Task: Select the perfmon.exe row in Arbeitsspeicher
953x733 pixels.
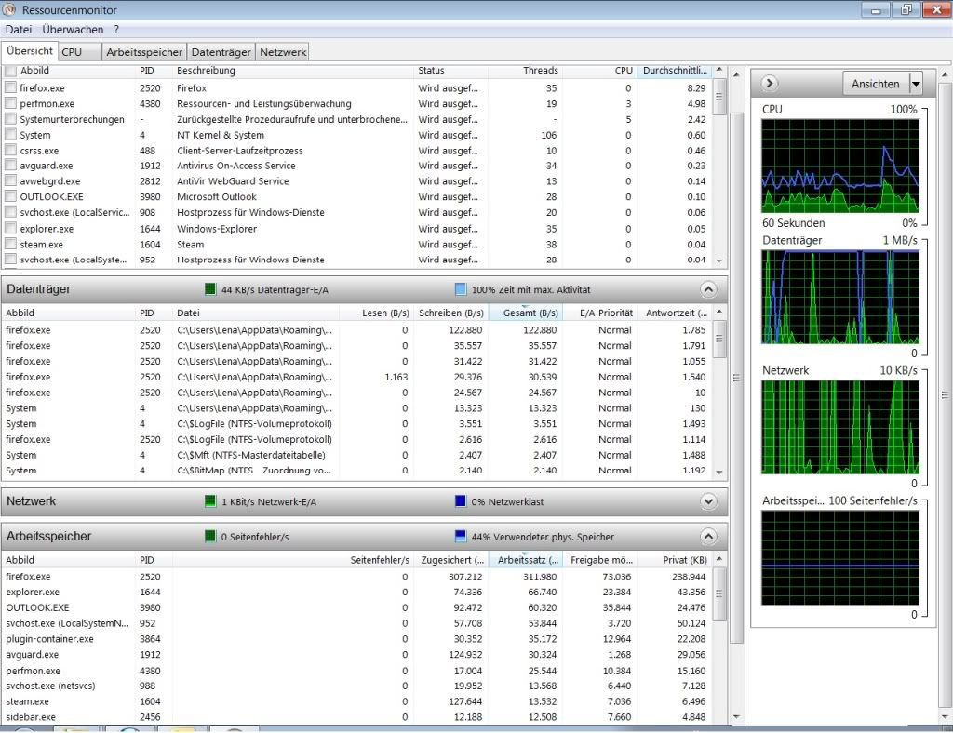Action: pyautogui.click(x=33, y=671)
